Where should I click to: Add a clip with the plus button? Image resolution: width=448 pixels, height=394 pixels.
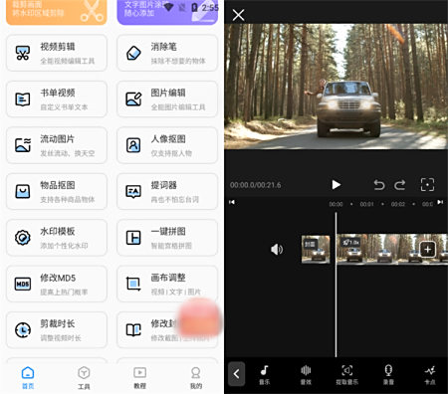427,249
